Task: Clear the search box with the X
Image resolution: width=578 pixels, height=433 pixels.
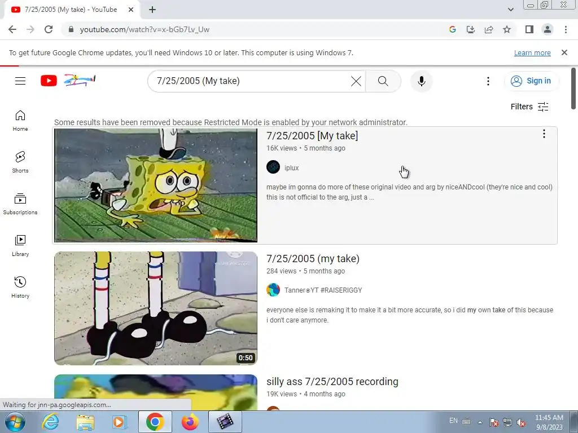Action: point(356,81)
